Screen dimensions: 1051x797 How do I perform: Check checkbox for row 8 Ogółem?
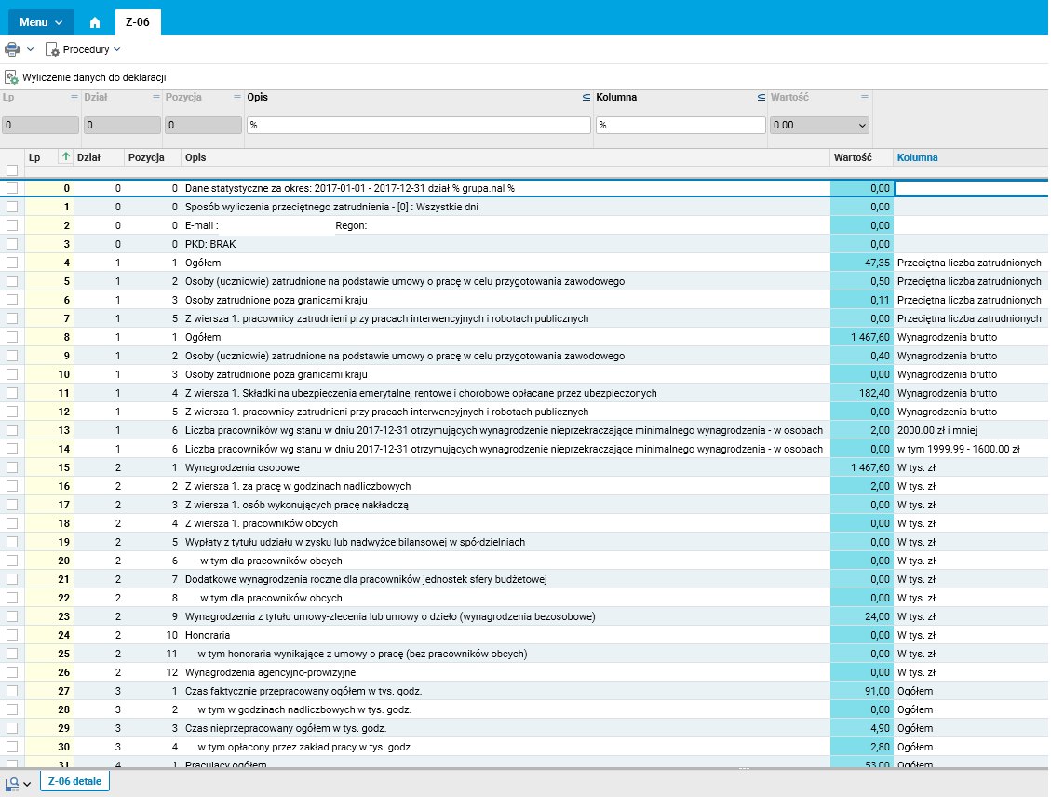12,337
